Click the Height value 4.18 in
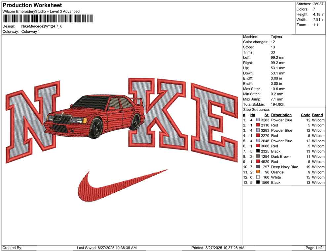Viewport: 327px width, 251px height. 318,14
